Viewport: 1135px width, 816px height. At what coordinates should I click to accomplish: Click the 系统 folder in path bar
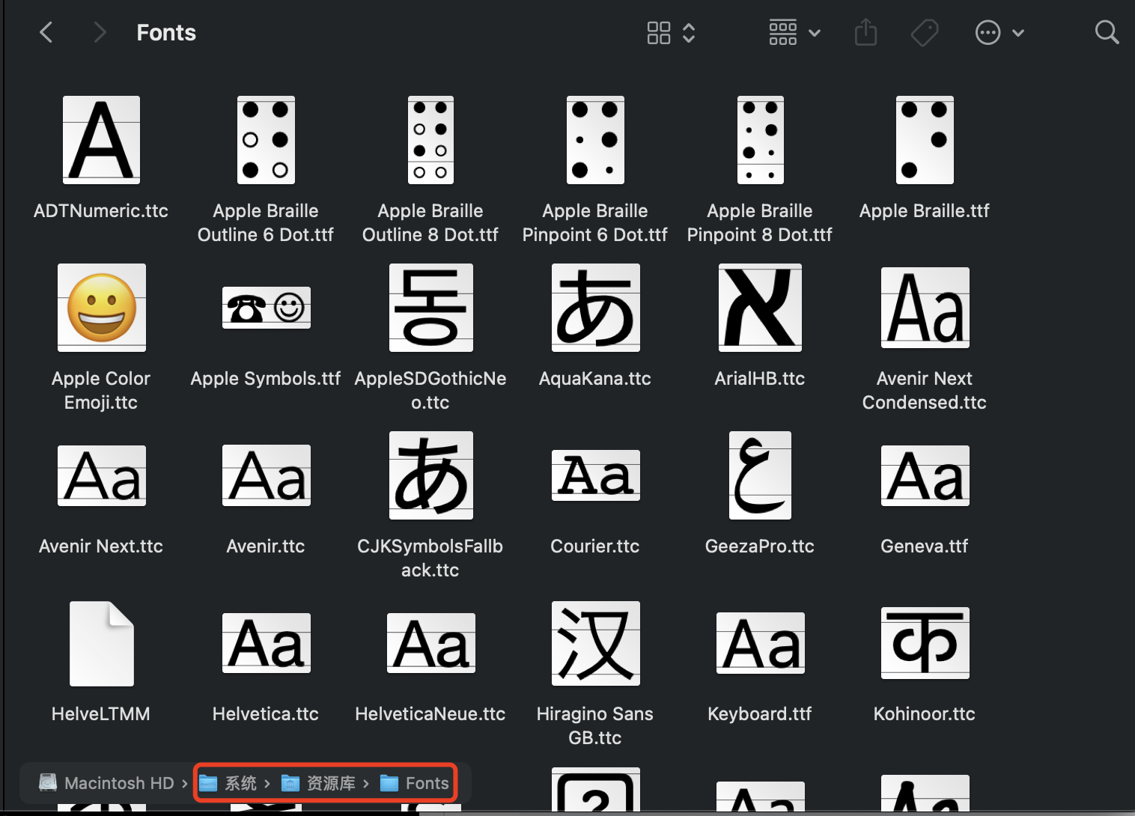click(x=228, y=783)
